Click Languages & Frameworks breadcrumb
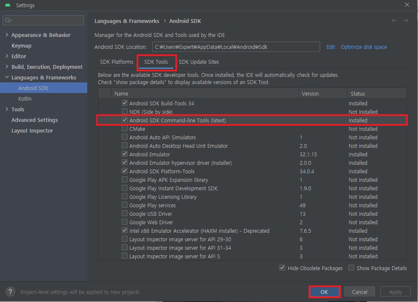418x302 pixels. (x=127, y=21)
